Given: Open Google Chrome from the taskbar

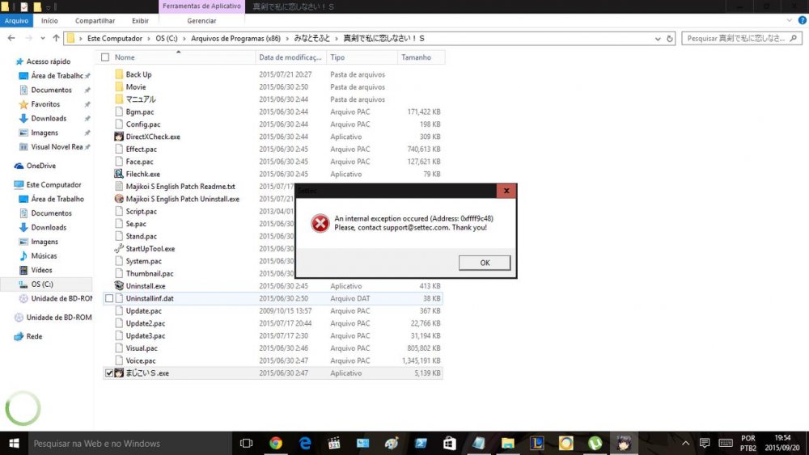Looking at the screenshot, I should 276,443.
